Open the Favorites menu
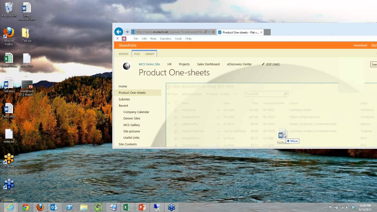The width and height of the screenshot is (377, 212). (166, 39)
